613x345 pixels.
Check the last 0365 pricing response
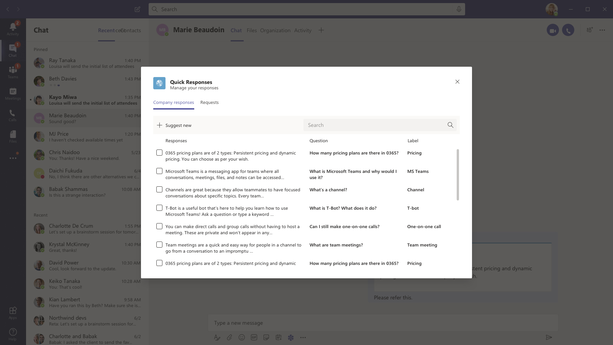tap(159, 263)
